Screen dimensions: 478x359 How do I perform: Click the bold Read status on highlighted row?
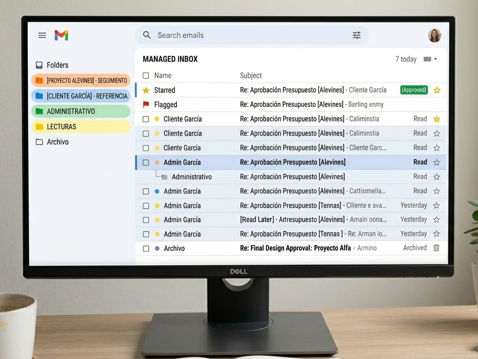[x=420, y=162]
